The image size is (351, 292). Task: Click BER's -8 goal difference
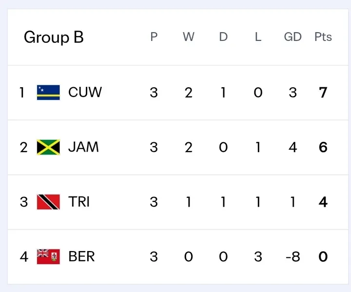click(292, 256)
